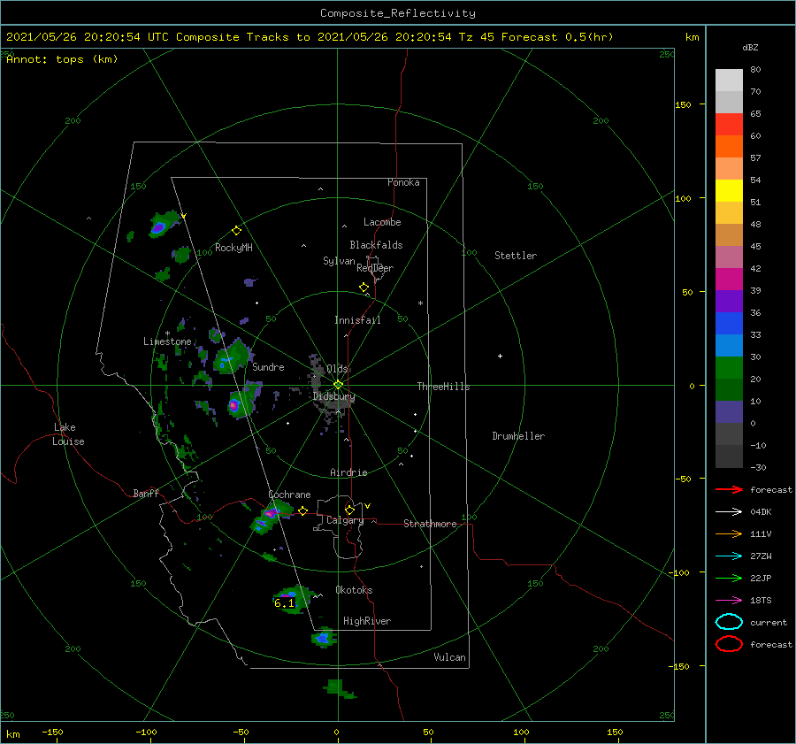Click the Banff label
This screenshot has height=744, width=796.
point(146,493)
